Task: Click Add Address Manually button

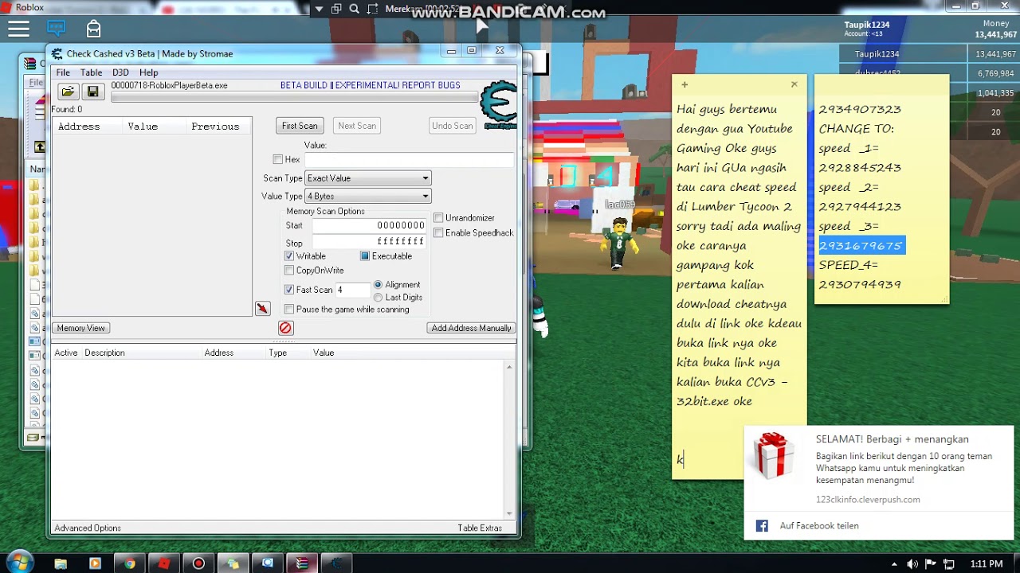Action: coord(472,328)
